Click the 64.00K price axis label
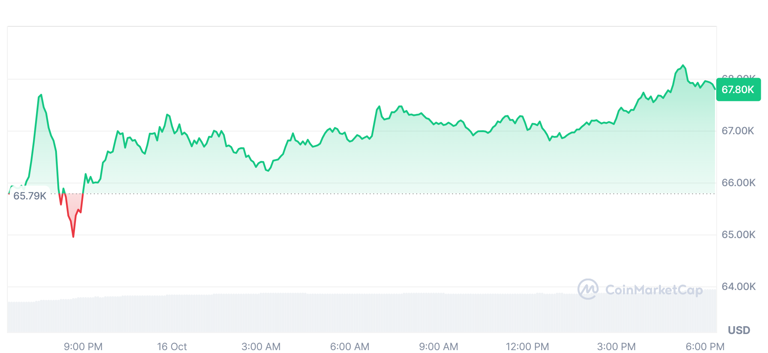The height and width of the screenshot is (353, 768). tap(738, 287)
